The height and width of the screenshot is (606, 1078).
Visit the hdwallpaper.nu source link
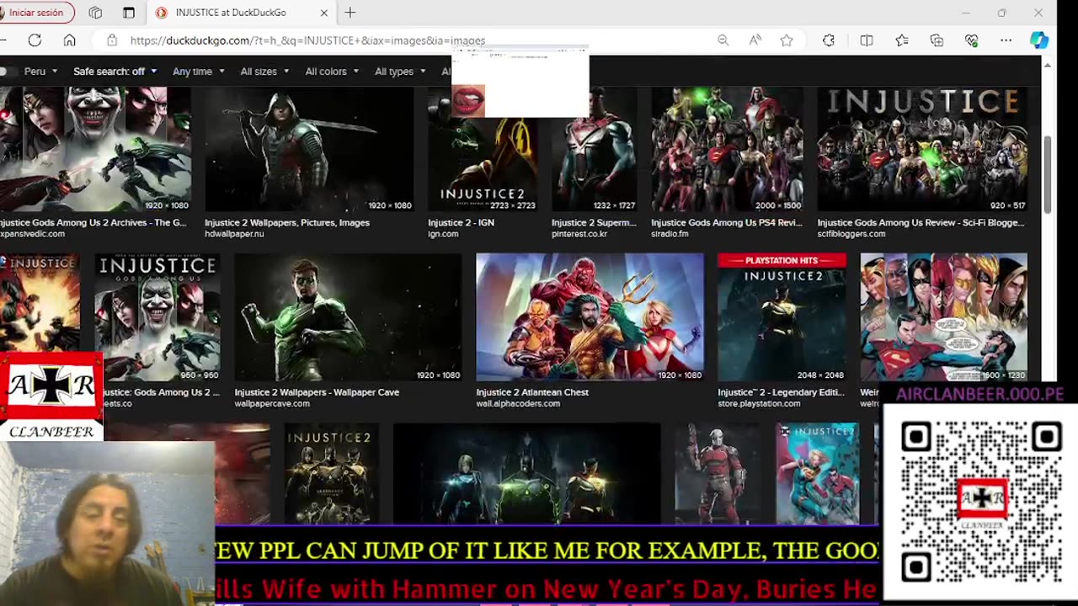coord(234,234)
